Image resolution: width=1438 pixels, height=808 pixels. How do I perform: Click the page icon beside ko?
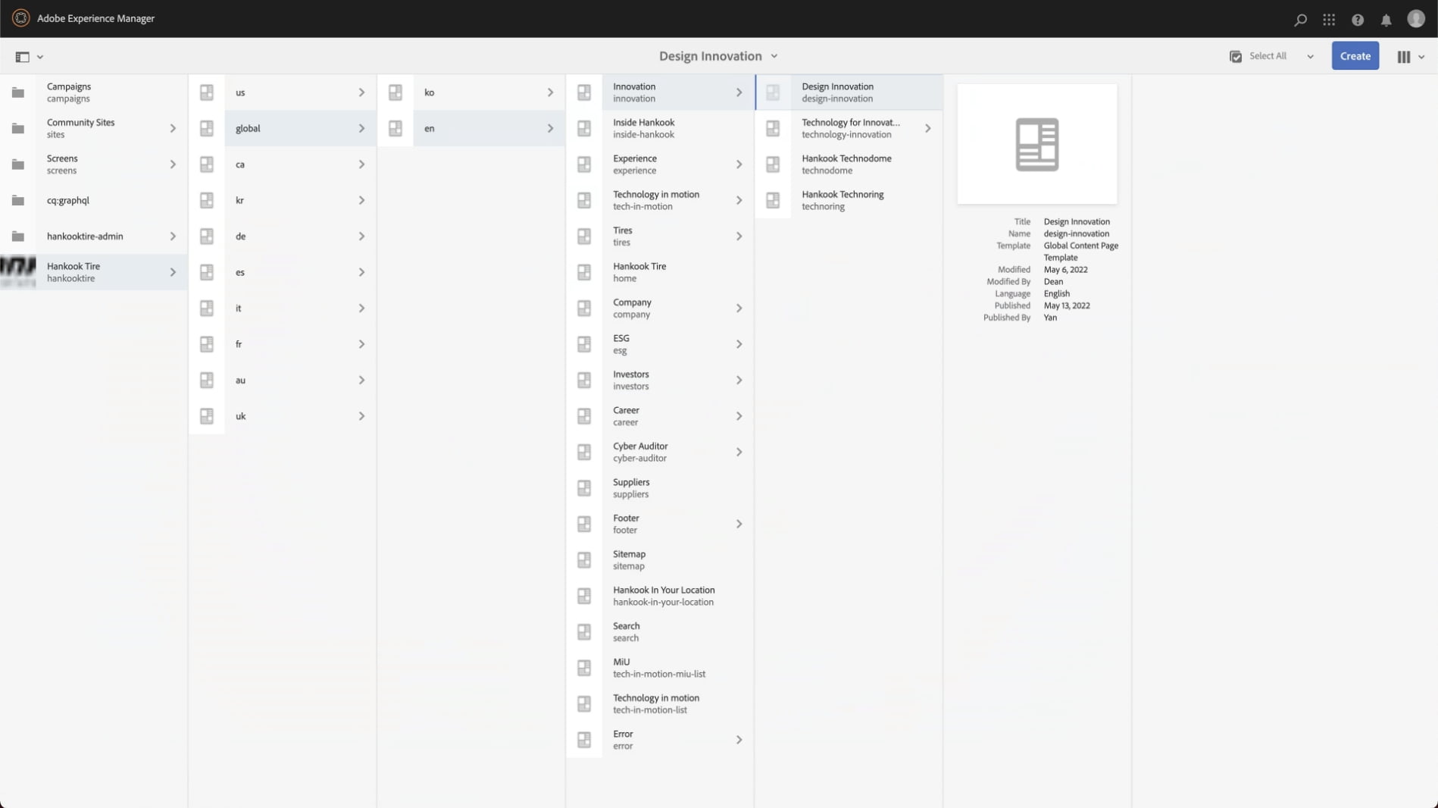[395, 92]
